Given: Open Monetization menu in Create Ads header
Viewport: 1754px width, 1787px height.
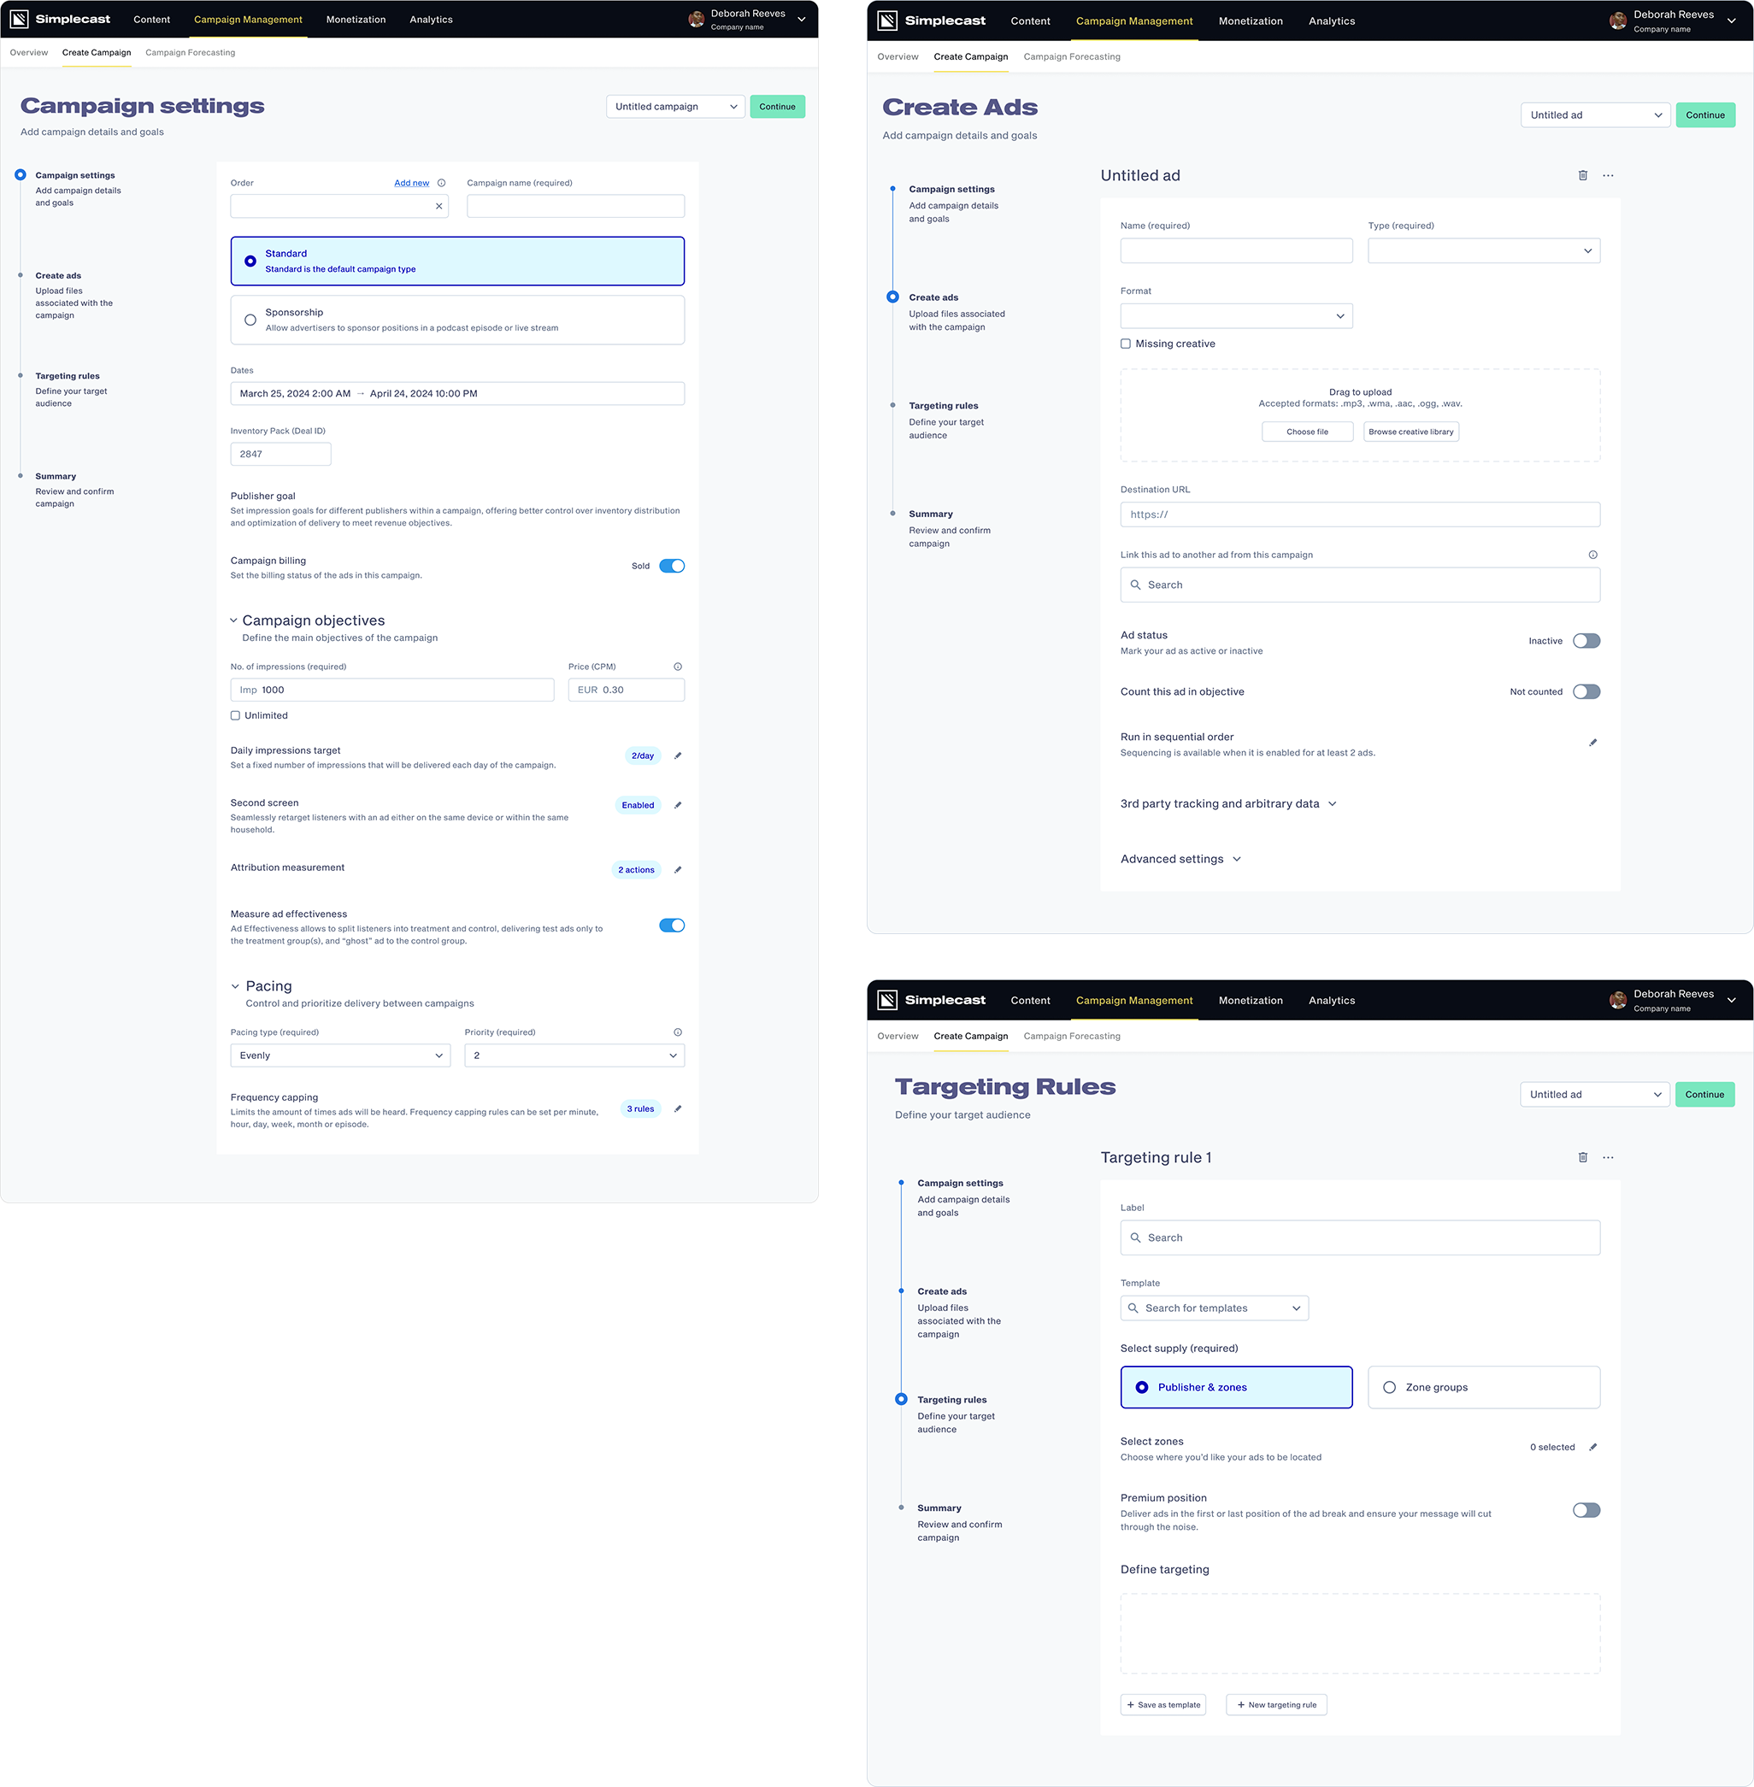Looking at the screenshot, I should (x=1250, y=21).
